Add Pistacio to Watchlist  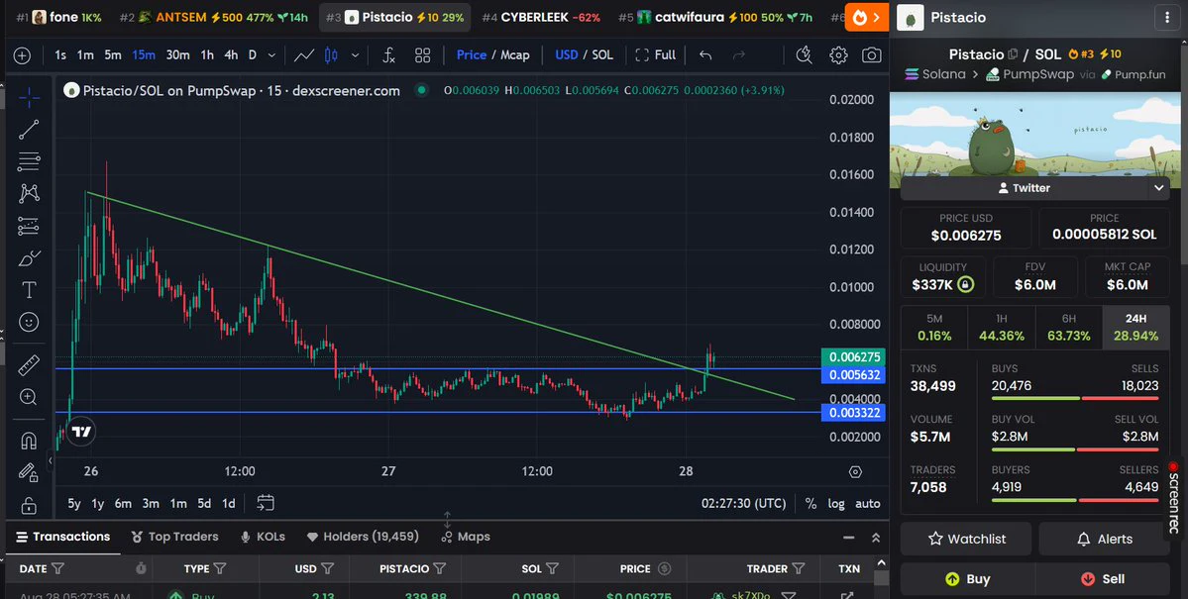coord(966,540)
